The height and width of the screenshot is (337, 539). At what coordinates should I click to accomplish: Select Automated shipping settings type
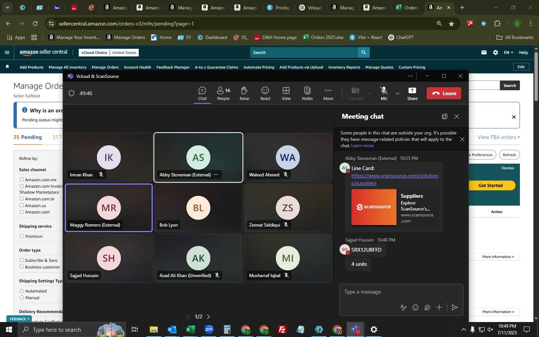pos(22,291)
